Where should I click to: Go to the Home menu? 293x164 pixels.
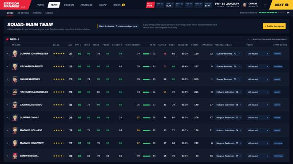tap(40, 5)
